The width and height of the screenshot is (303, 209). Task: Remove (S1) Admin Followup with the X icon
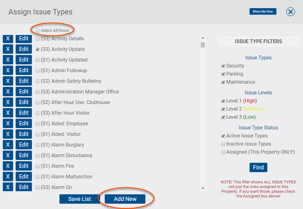(8, 70)
